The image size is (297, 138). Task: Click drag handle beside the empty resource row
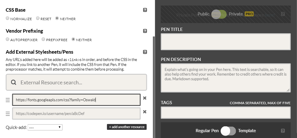[x=8, y=113]
